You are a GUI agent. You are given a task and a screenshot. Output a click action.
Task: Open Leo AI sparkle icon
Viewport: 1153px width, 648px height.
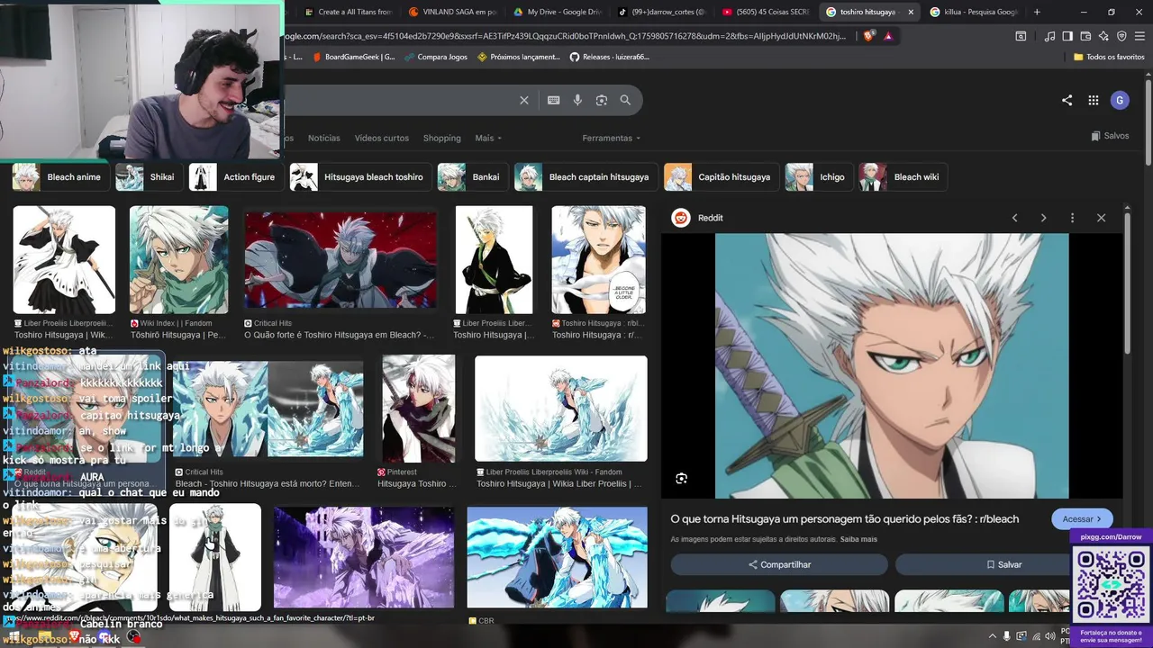pos(1103,36)
